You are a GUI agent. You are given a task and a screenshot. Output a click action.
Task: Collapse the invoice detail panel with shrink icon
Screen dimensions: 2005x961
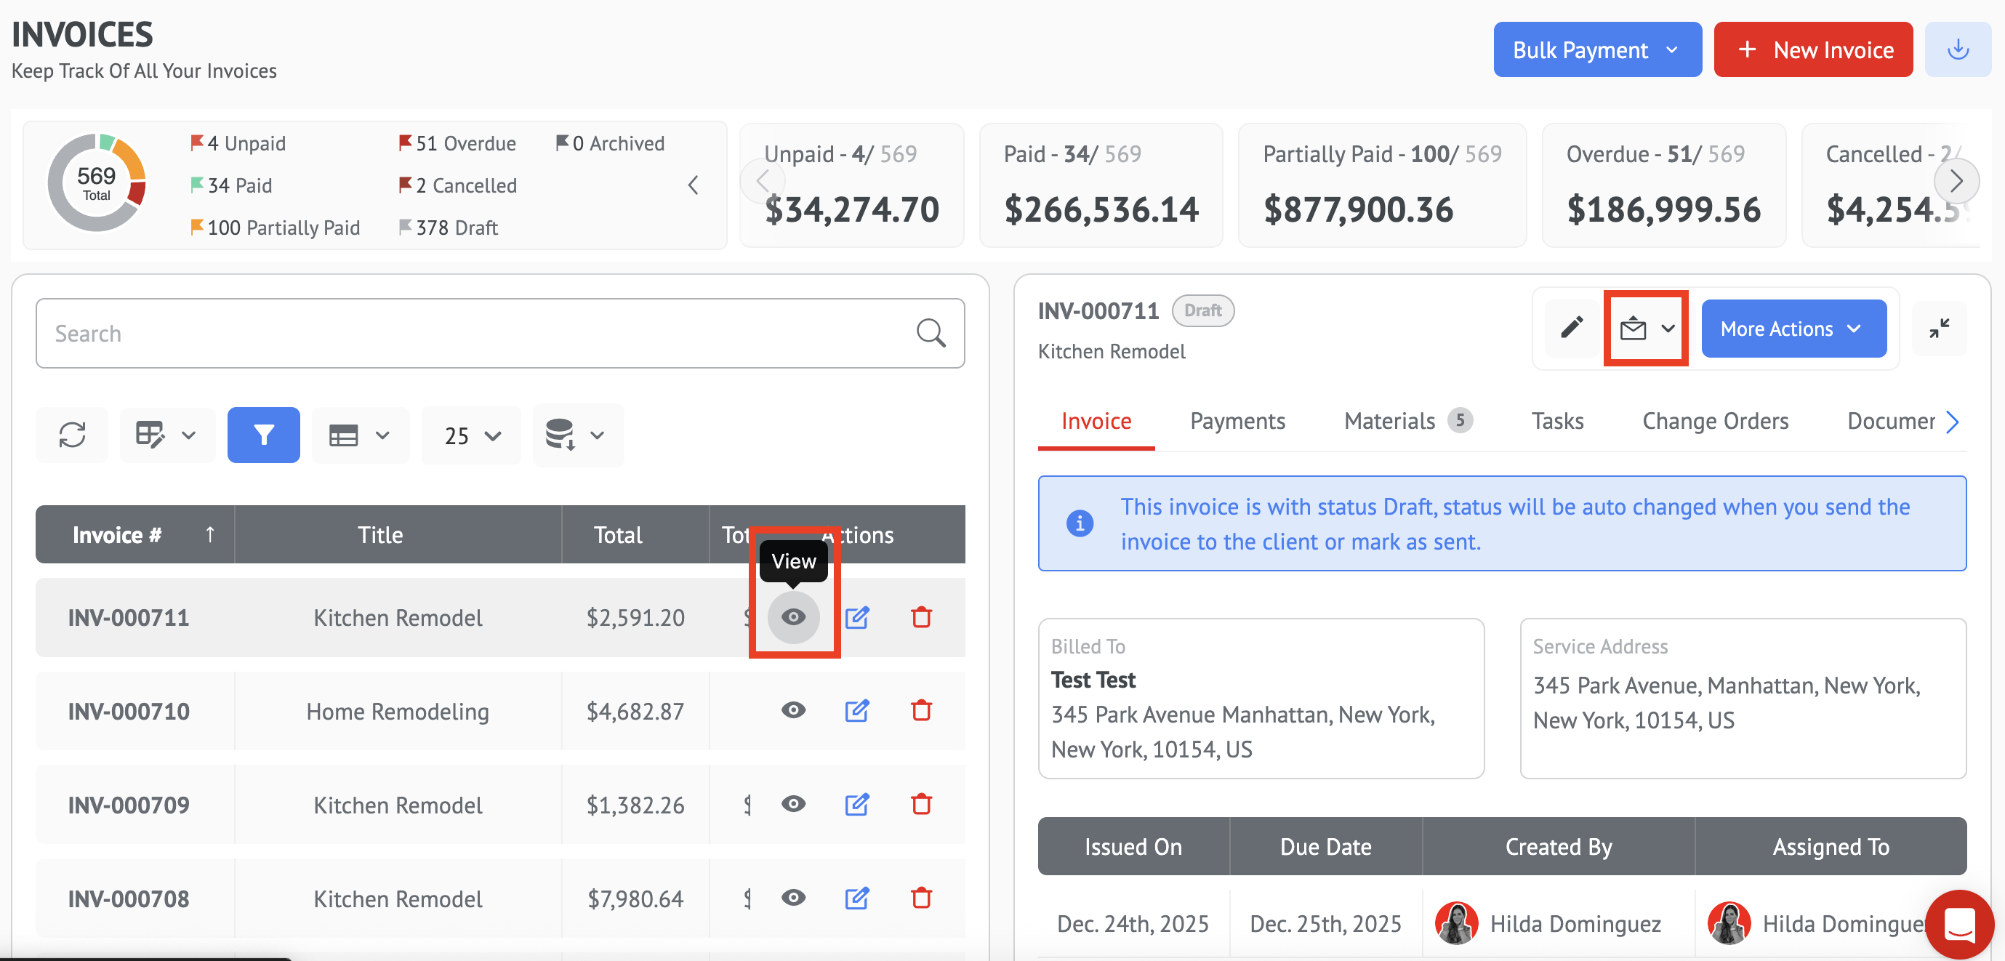pos(1938,328)
